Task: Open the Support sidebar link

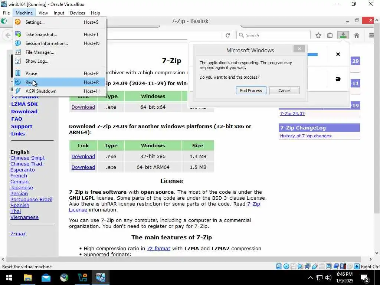Action: tap(22, 127)
